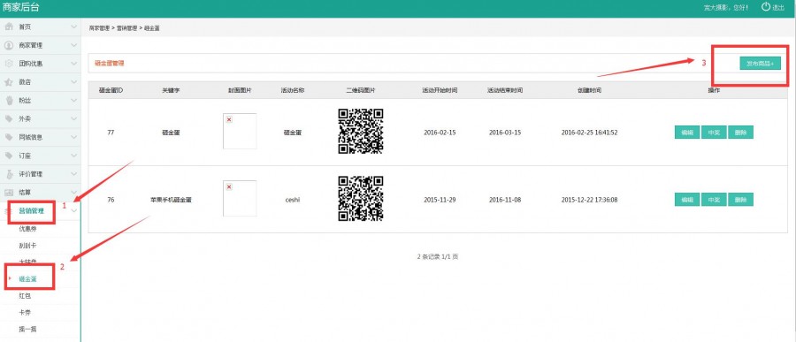Click the tag icon beside 同城信息
Image resolution: width=796 pixels, height=342 pixels.
(x=9, y=137)
